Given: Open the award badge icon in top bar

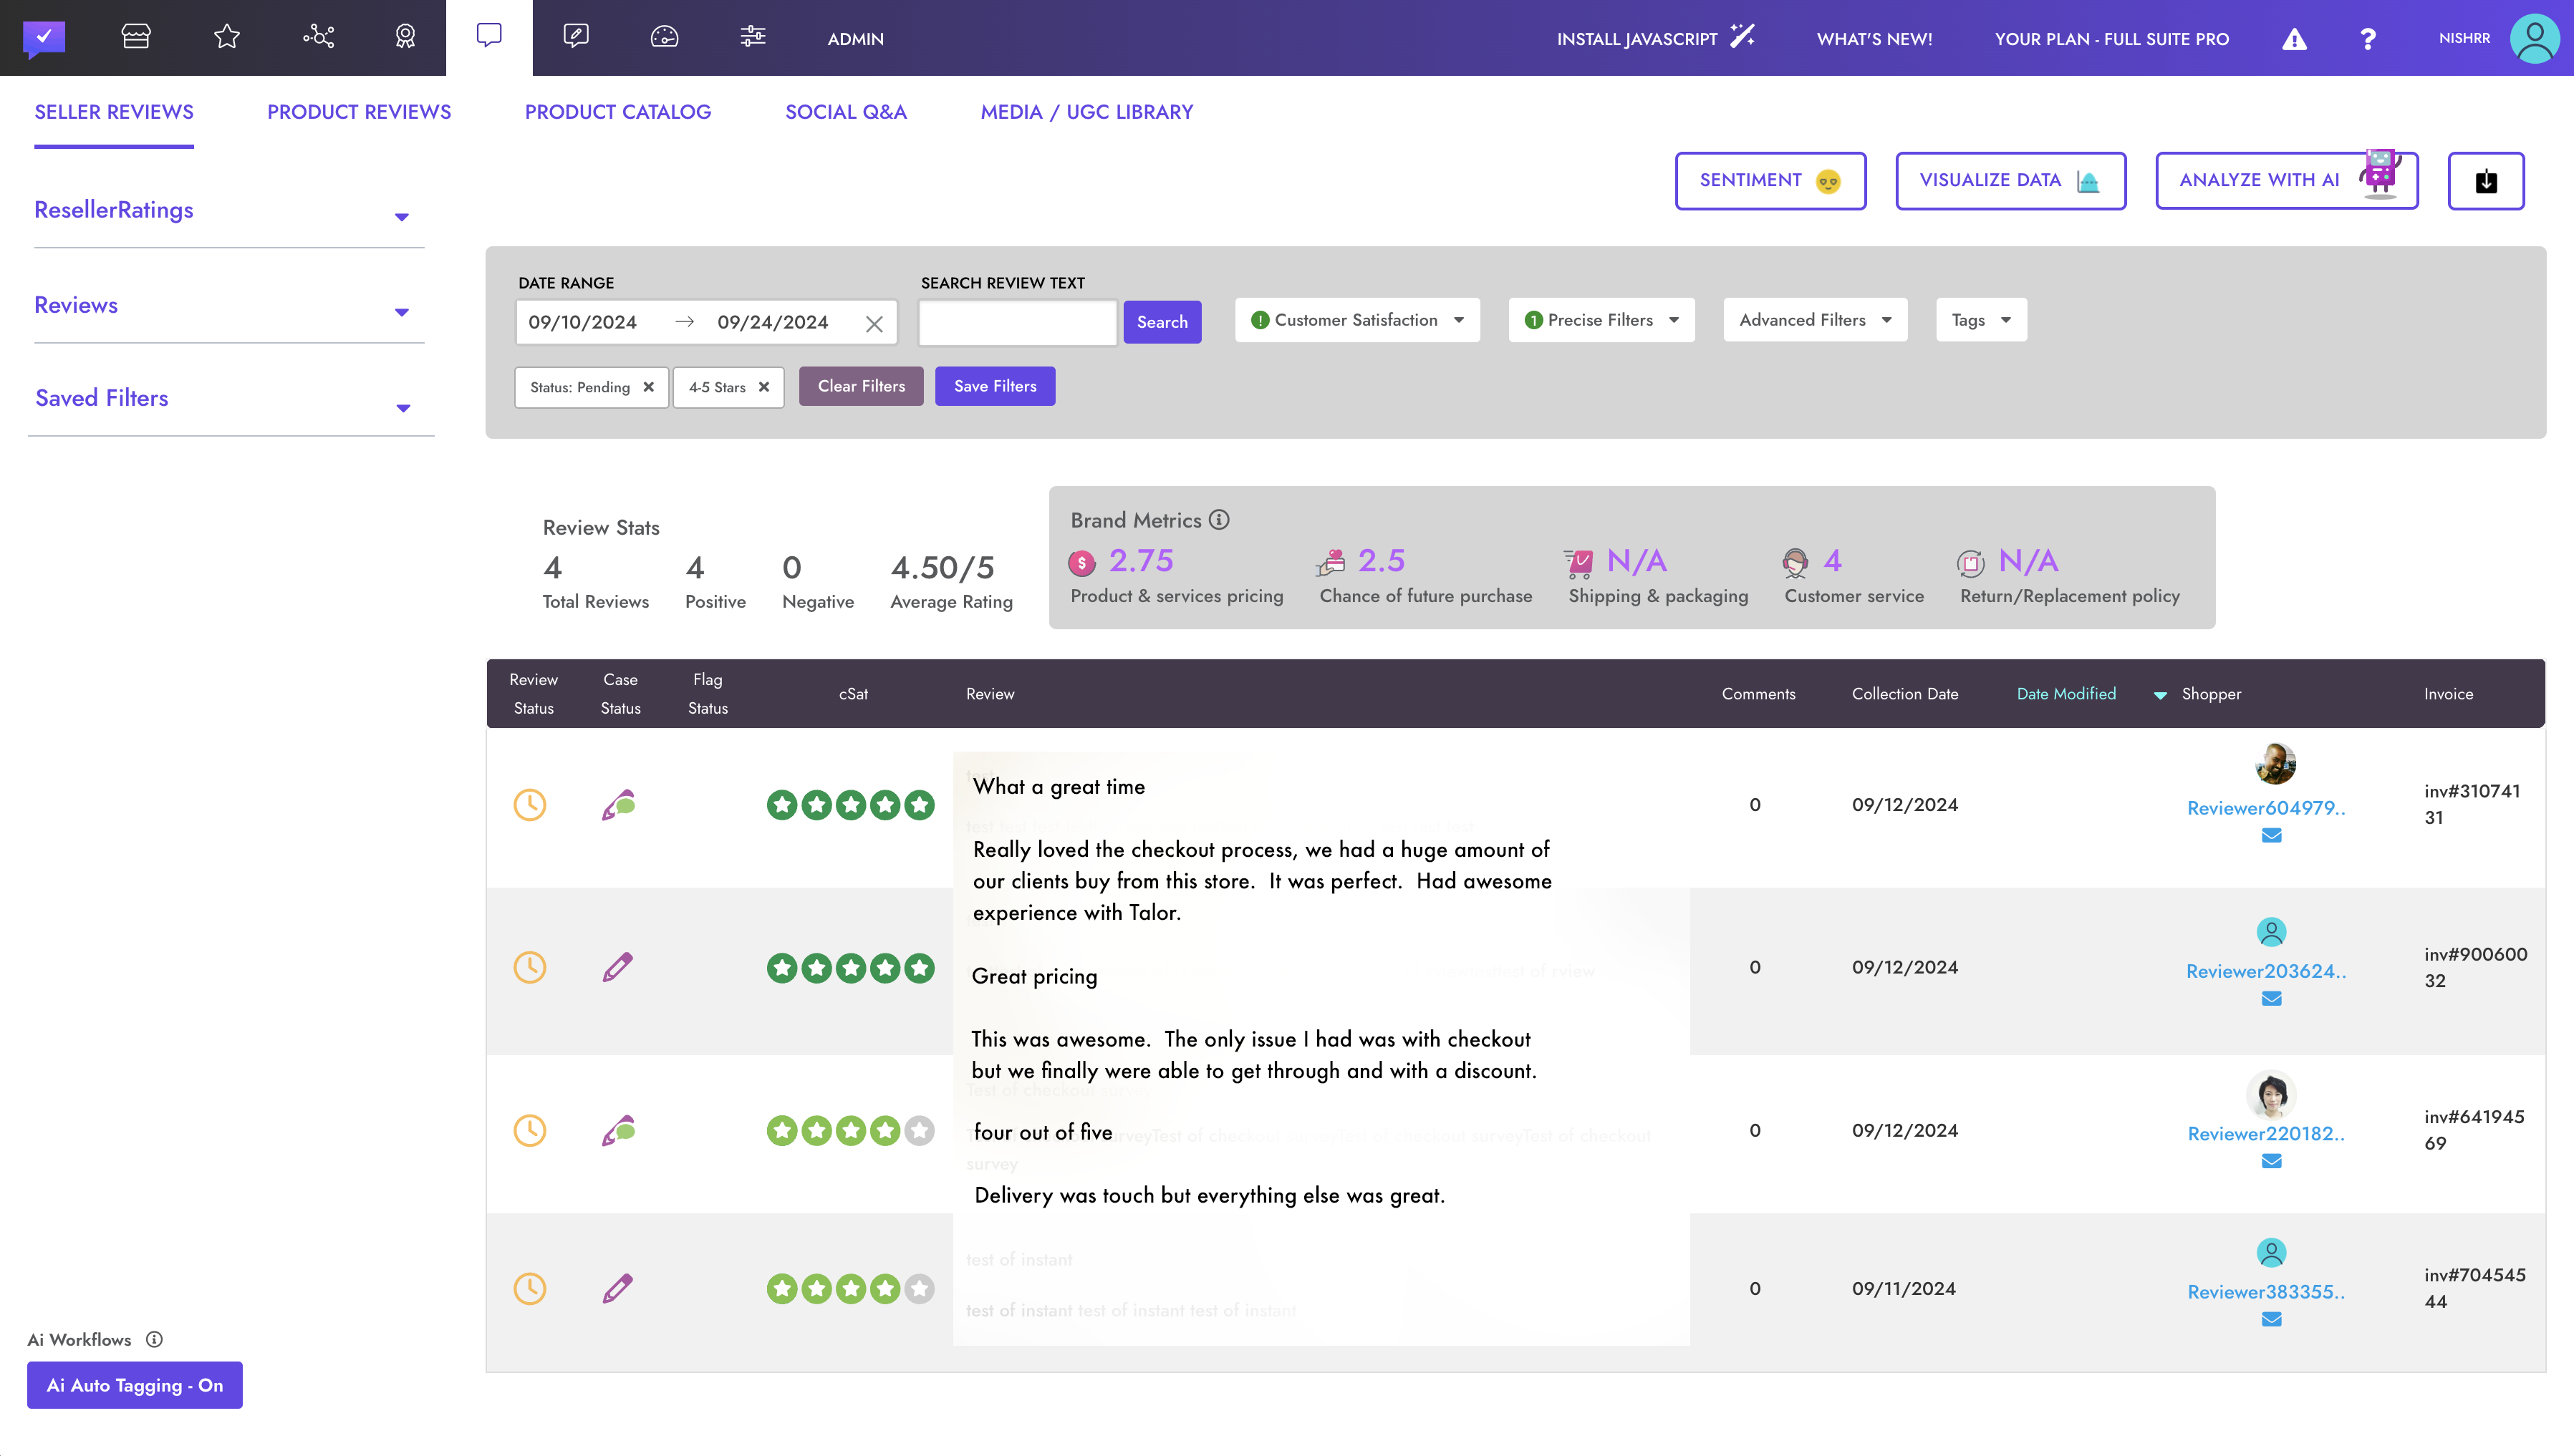Looking at the screenshot, I should [405, 37].
